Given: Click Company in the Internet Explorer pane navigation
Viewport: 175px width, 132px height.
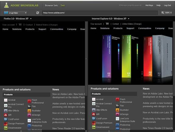Looking at the screenshot, I should [x=160, y=28].
